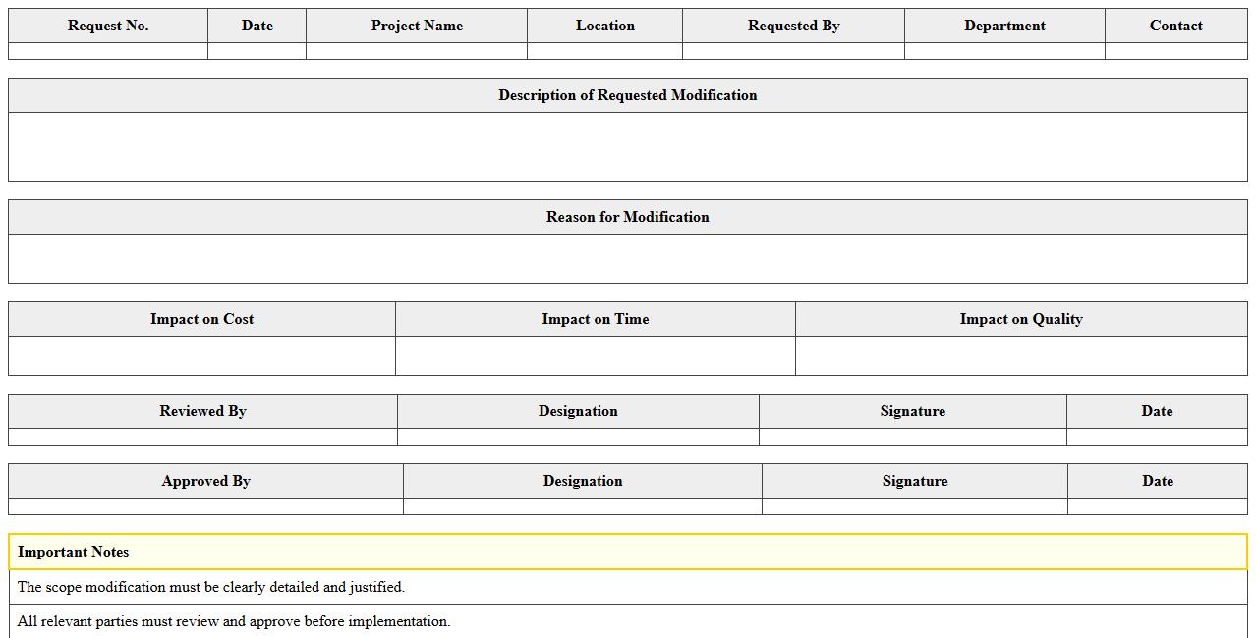Click the Description of Requested Modification text area
This screenshot has height=638, width=1256.
click(627, 144)
